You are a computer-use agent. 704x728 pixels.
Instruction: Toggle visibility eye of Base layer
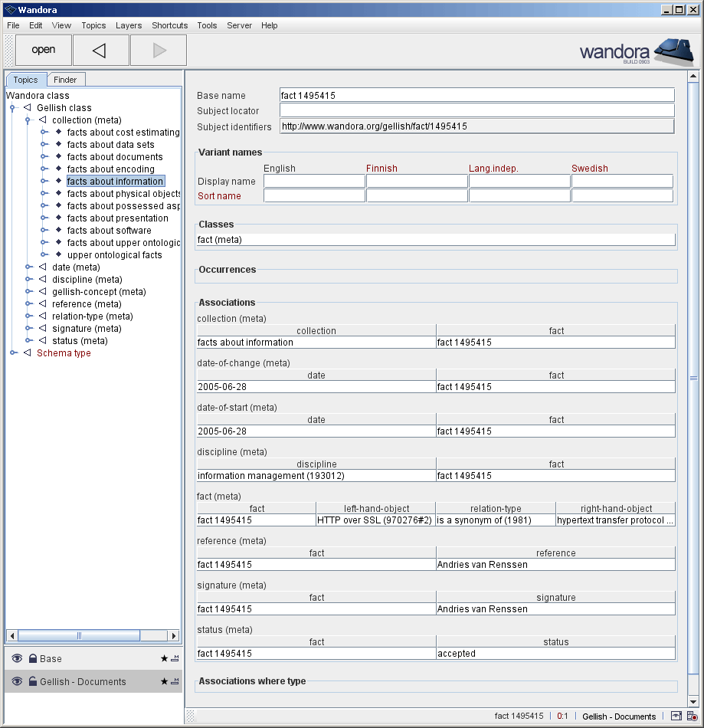point(17,659)
